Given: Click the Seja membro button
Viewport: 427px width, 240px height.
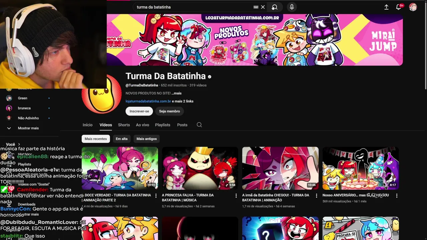Looking at the screenshot, I should click(x=169, y=111).
